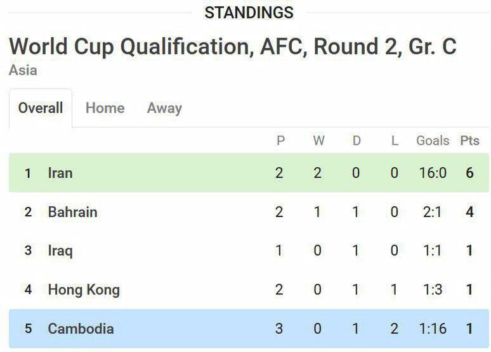Click the World Cup Qualification group title
Viewport: 491px width, 352px height.
coord(232,47)
